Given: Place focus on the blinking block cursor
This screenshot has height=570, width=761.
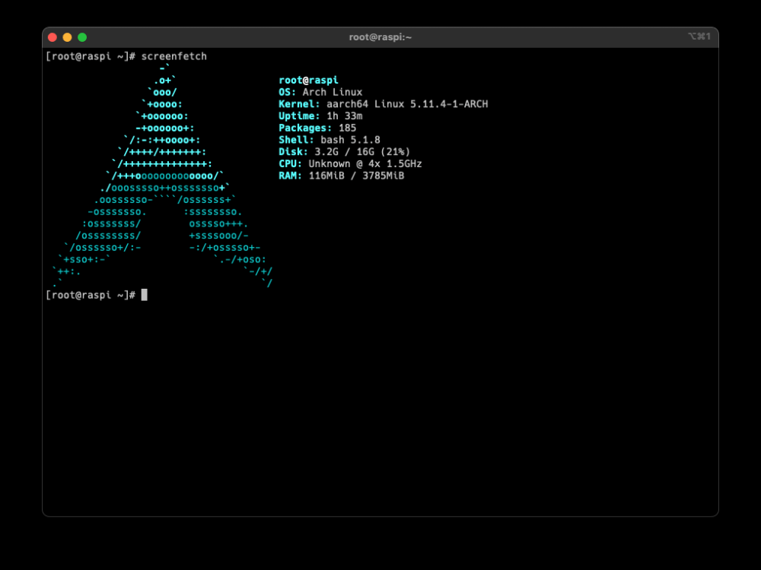Looking at the screenshot, I should pyautogui.click(x=145, y=295).
